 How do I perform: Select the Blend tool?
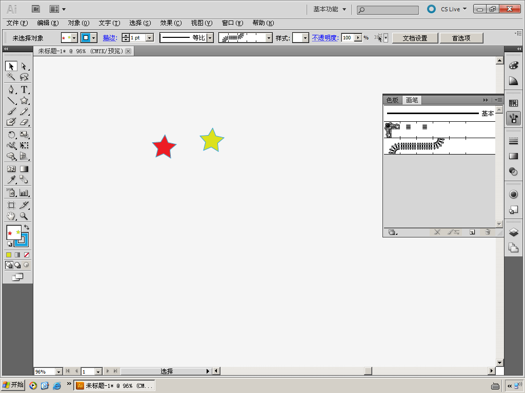[x=24, y=180]
